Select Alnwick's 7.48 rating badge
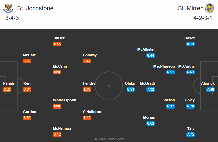 (x=210, y=89)
